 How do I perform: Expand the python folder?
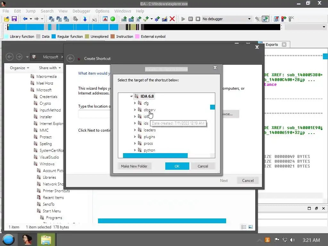[x=135, y=150]
